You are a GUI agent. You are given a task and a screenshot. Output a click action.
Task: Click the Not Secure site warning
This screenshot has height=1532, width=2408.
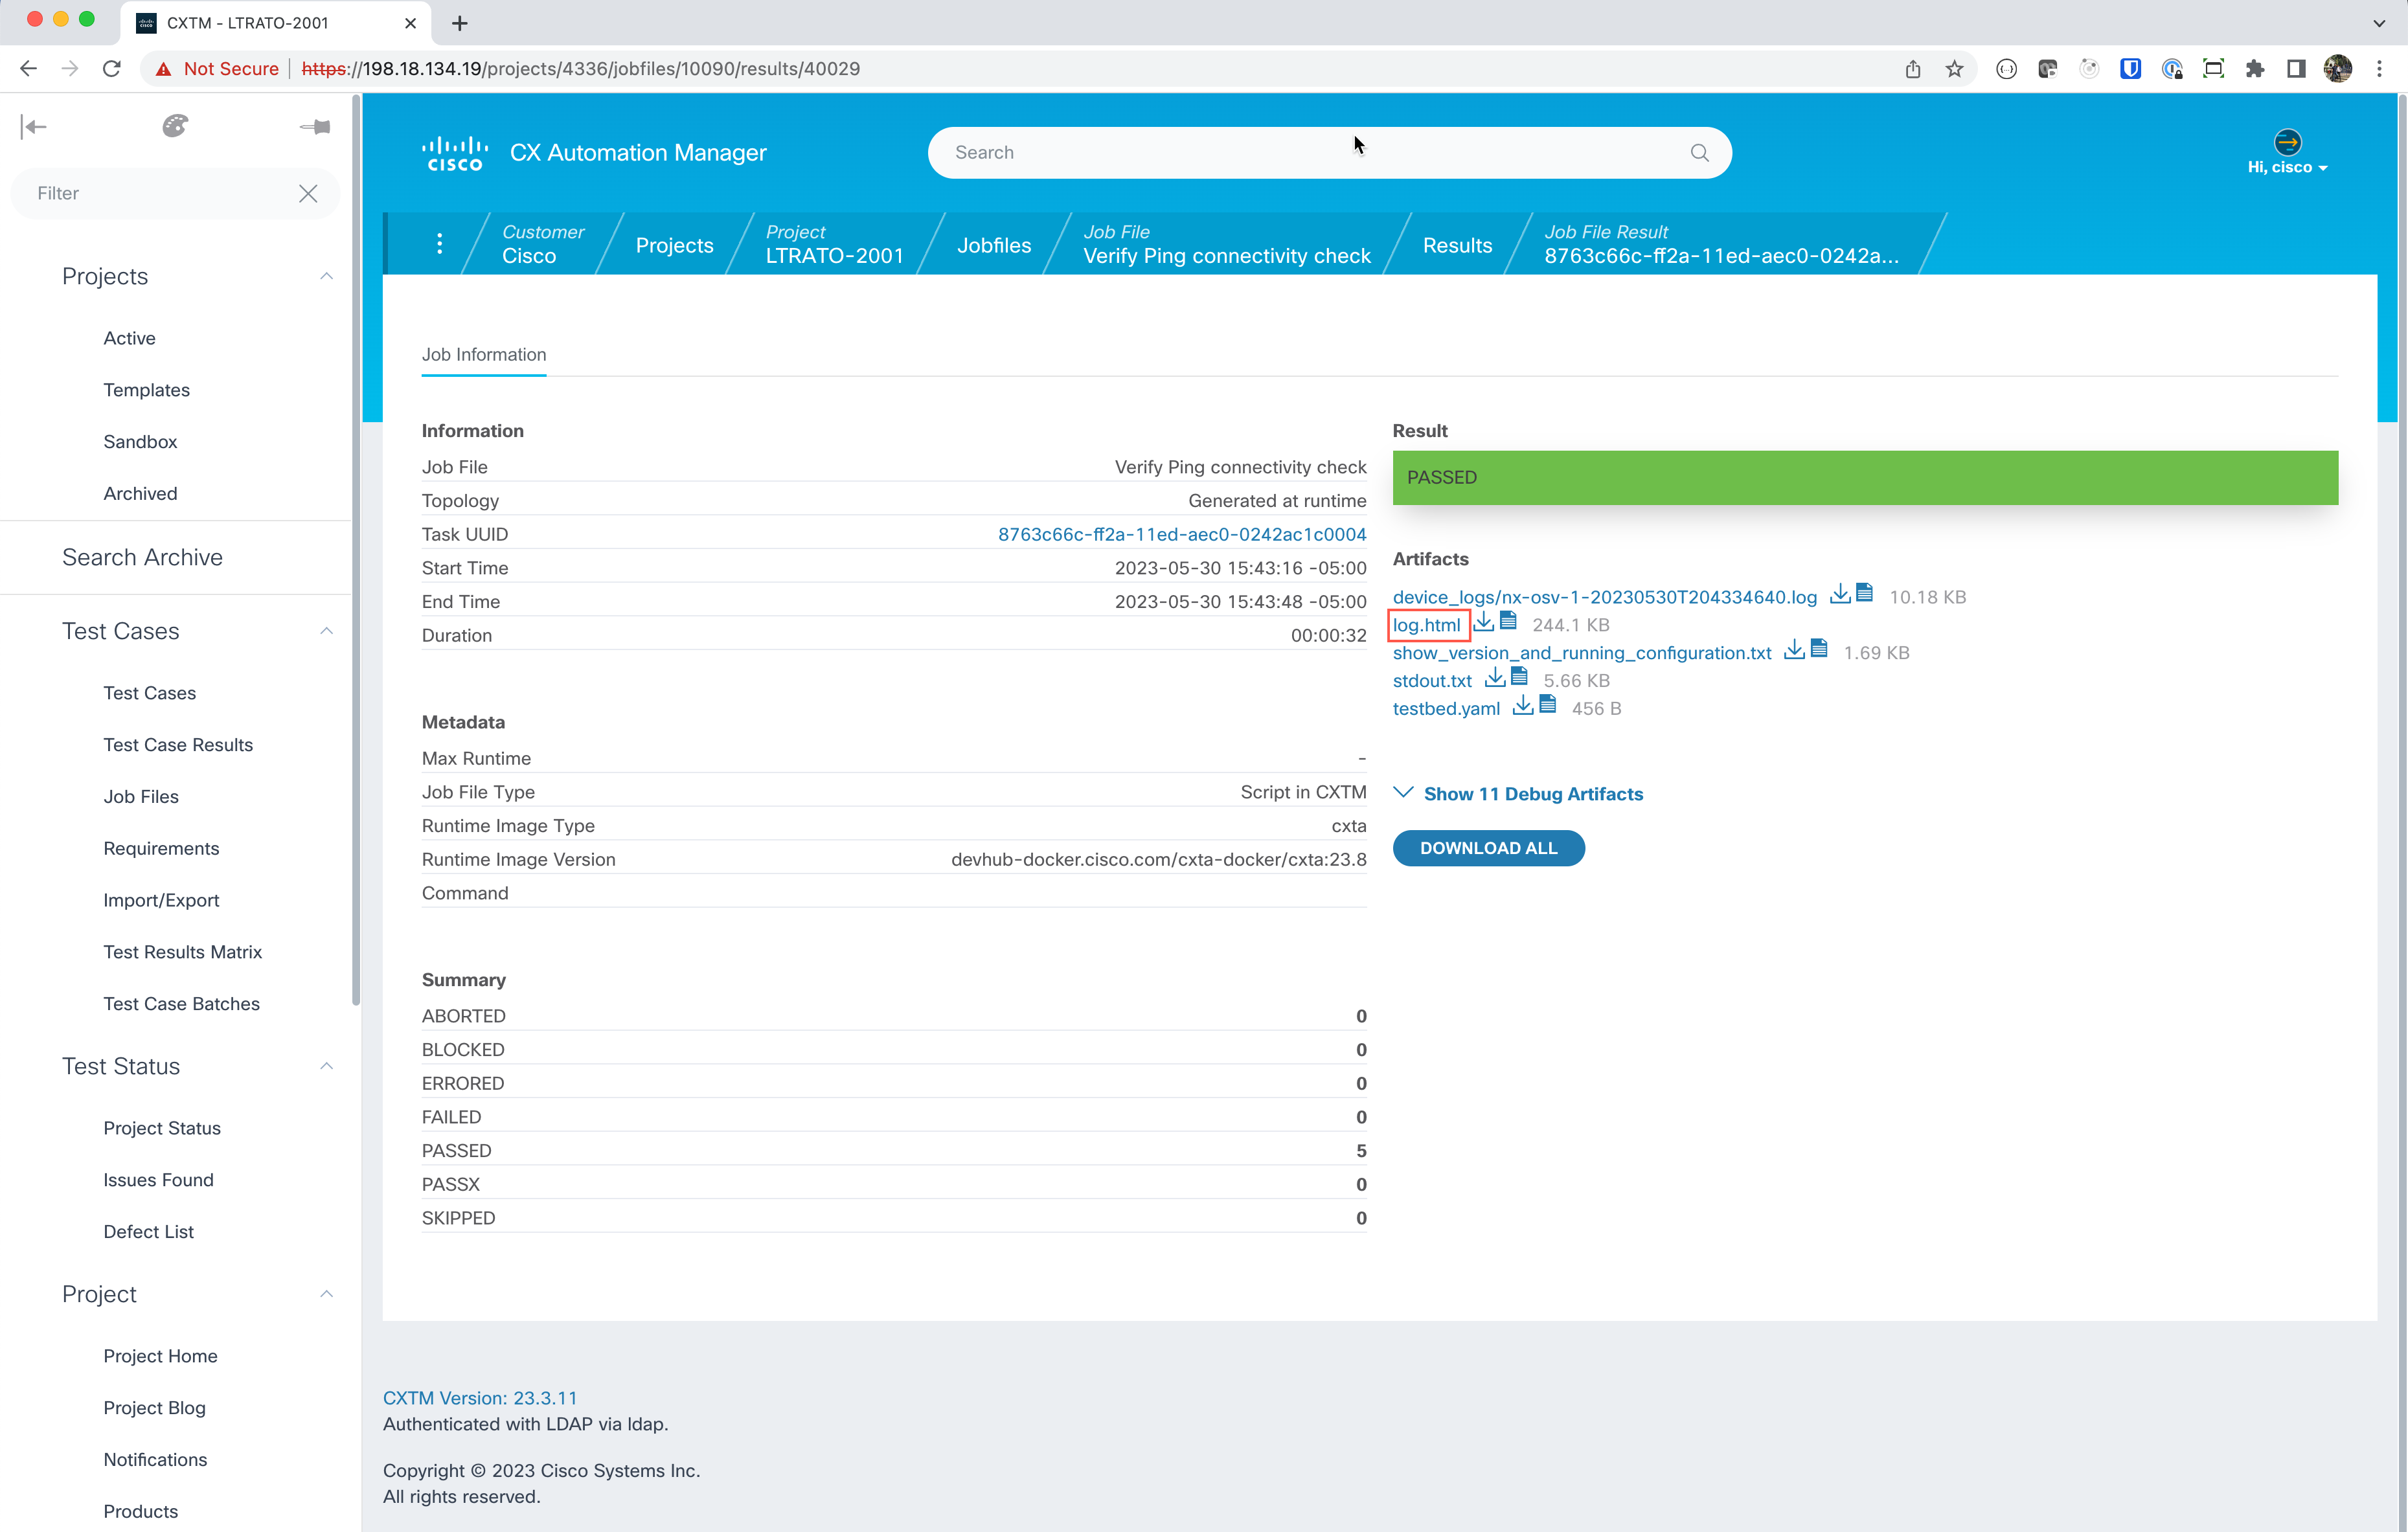coord(216,68)
